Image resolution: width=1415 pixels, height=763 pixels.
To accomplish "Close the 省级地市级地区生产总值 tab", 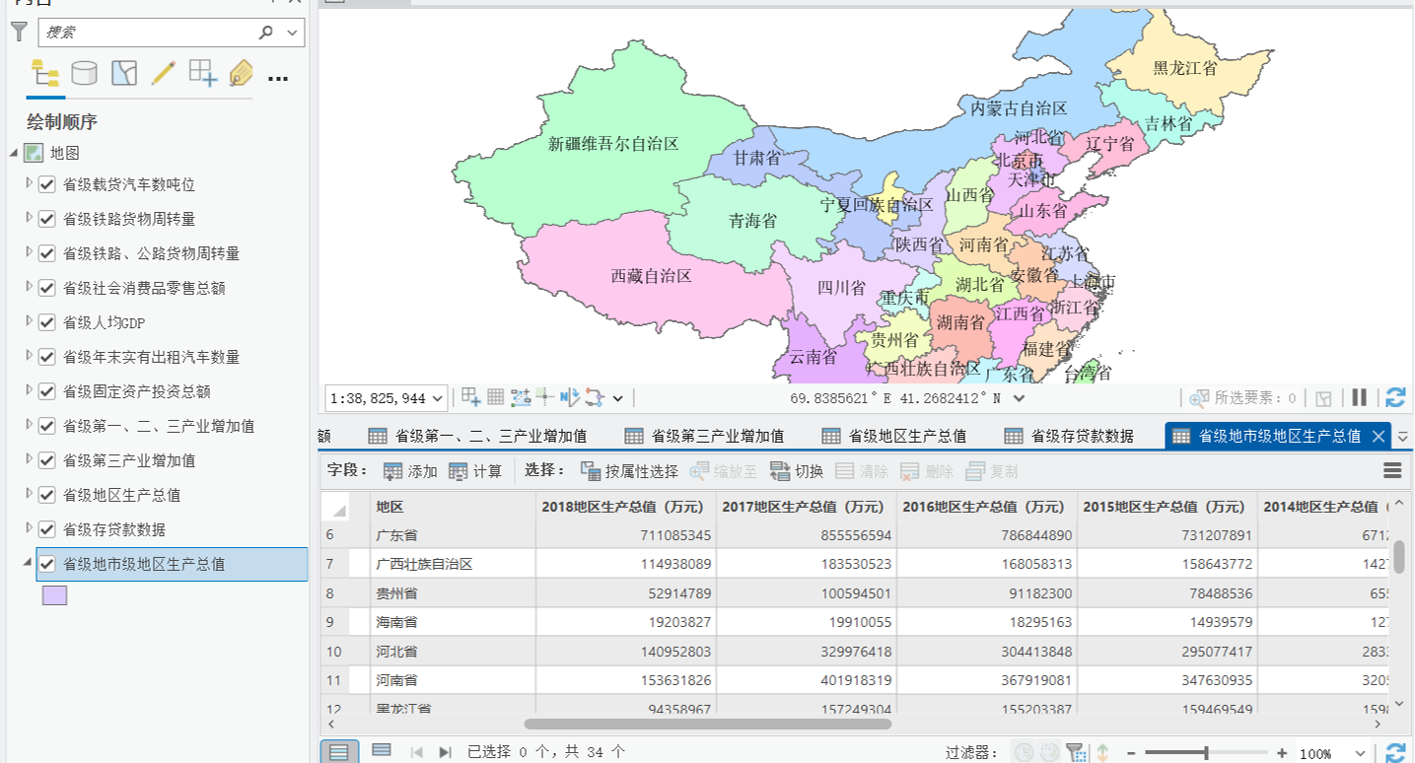I will (x=1379, y=436).
